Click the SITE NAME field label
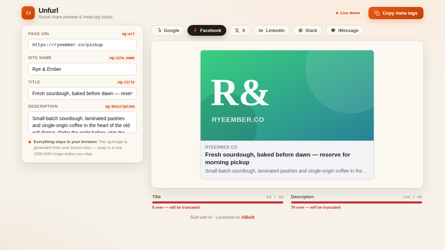This screenshot has height=250, width=445. point(40,58)
